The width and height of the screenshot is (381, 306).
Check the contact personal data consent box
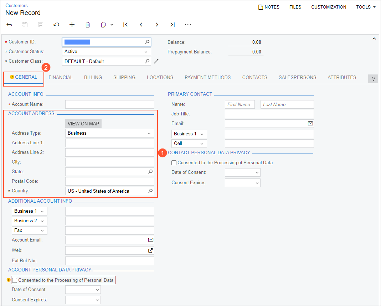(174, 163)
